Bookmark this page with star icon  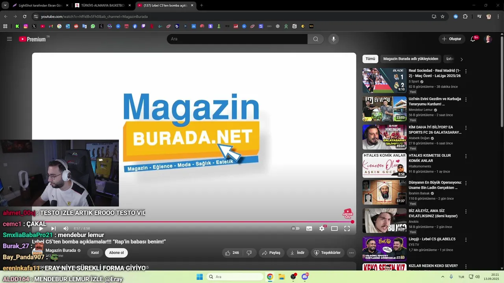443,17
